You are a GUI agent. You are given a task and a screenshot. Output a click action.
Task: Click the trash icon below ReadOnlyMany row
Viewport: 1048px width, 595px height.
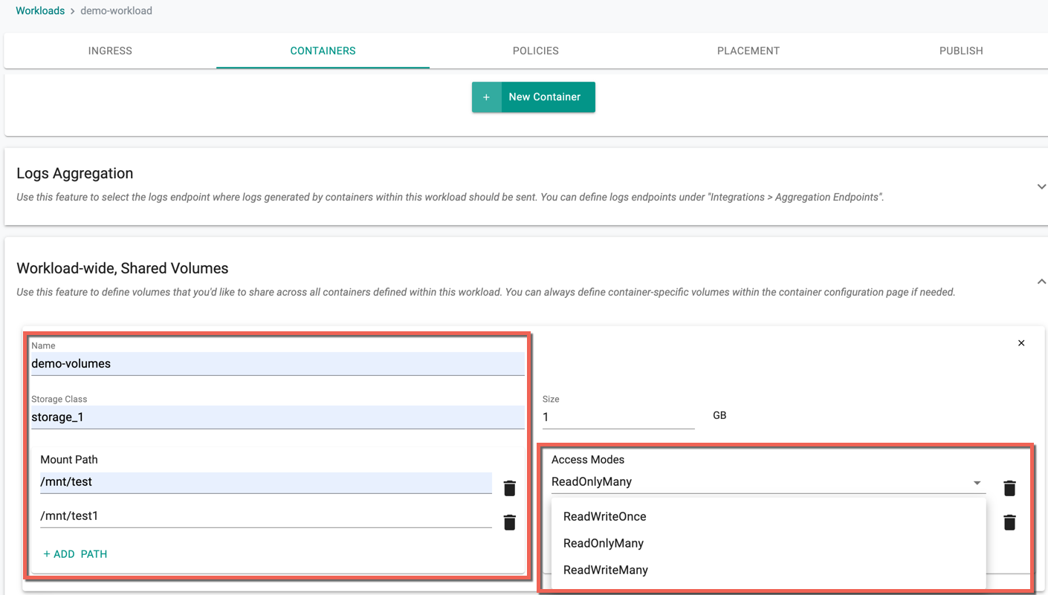(1009, 522)
